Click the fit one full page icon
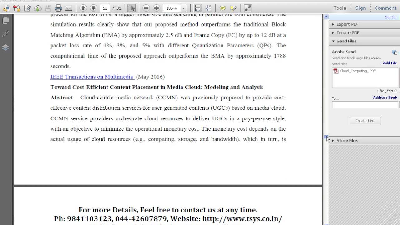 (x=208, y=8)
